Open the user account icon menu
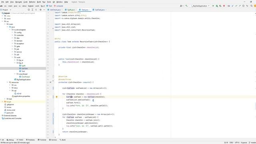Image resolution: width=256 pixels, height=144 pixels. 181,6
